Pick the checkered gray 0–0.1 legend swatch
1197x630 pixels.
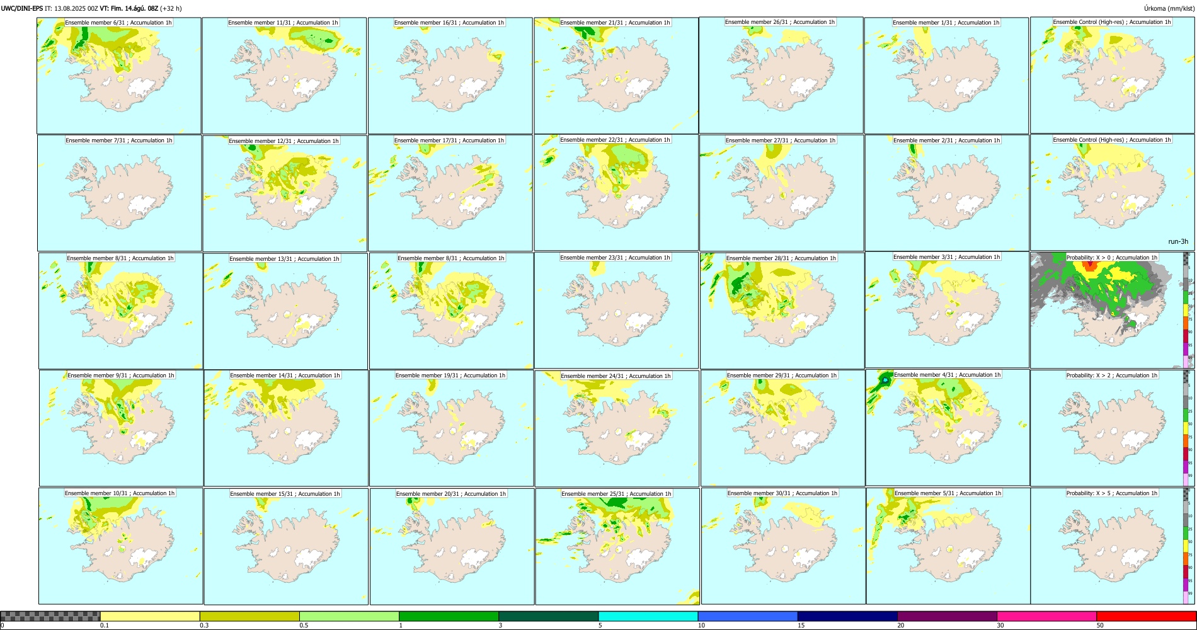[x=50, y=616]
